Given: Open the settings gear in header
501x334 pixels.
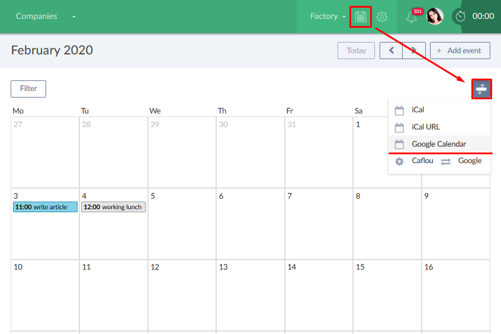Looking at the screenshot, I should [382, 17].
